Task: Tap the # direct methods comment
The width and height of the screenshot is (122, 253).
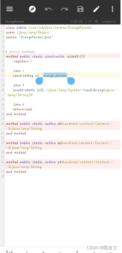Action: (x=20, y=52)
